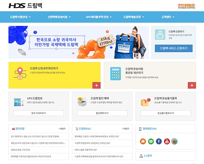Click the blue calculator icon
Screen dimensions: 204x164
coord(115,74)
